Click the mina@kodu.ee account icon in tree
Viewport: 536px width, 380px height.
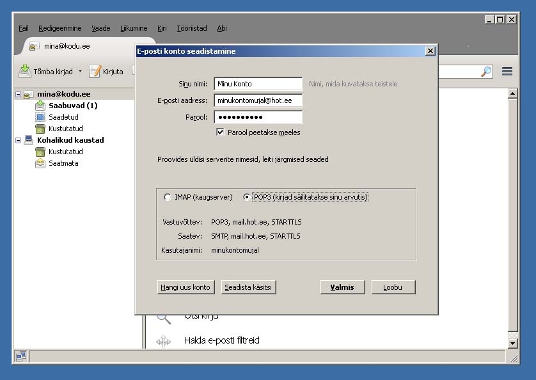click(x=28, y=95)
